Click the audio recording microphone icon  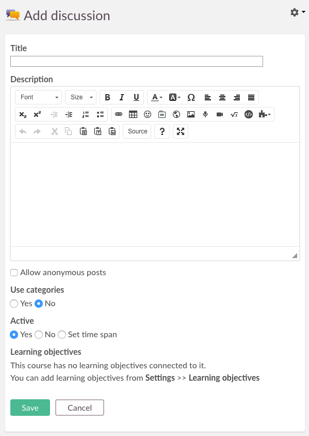pyautogui.click(x=205, y=114)
